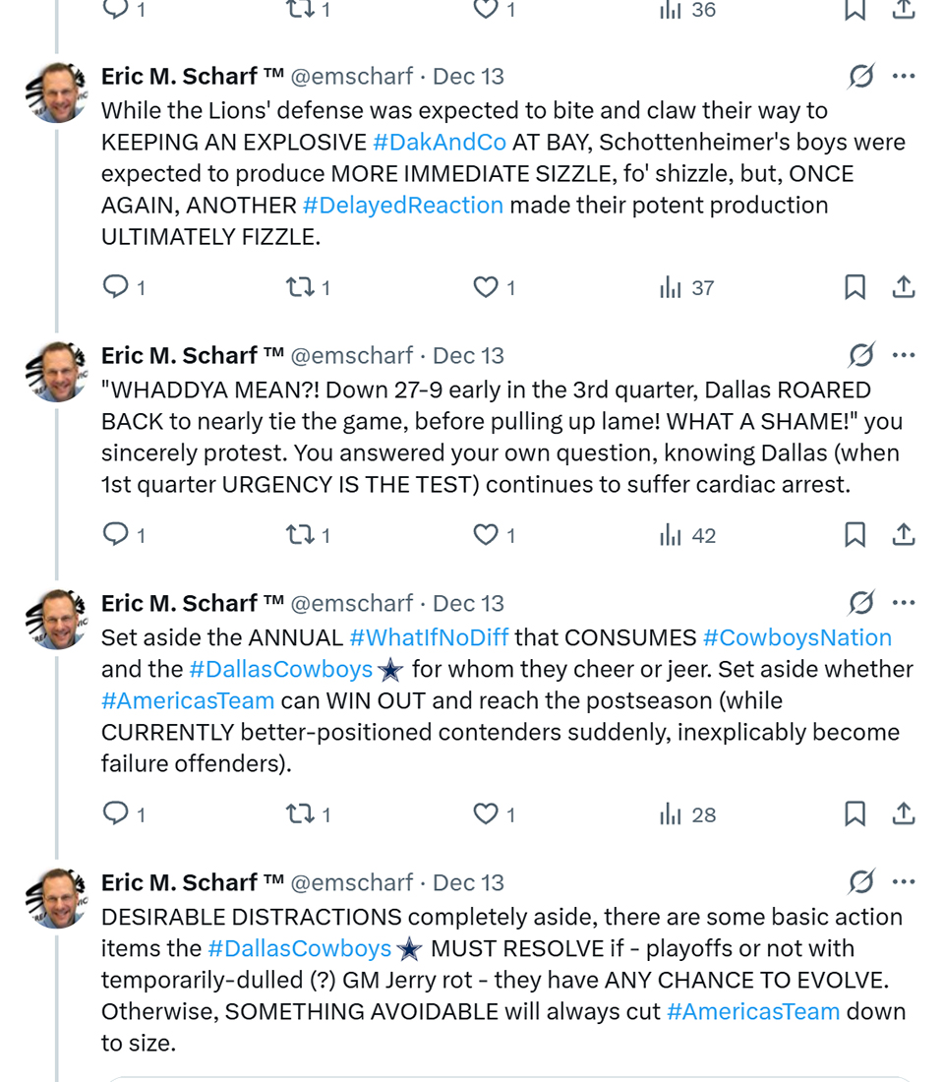Like the "Set aside the ANNUAL" tweet
Image resolution: width=944 pixels, height=1082 pixels.
tap(486, 814)
